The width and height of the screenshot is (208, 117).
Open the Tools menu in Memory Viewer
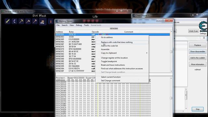(x=86, y=25)
